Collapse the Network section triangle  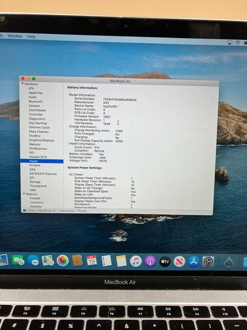point(24,194)
